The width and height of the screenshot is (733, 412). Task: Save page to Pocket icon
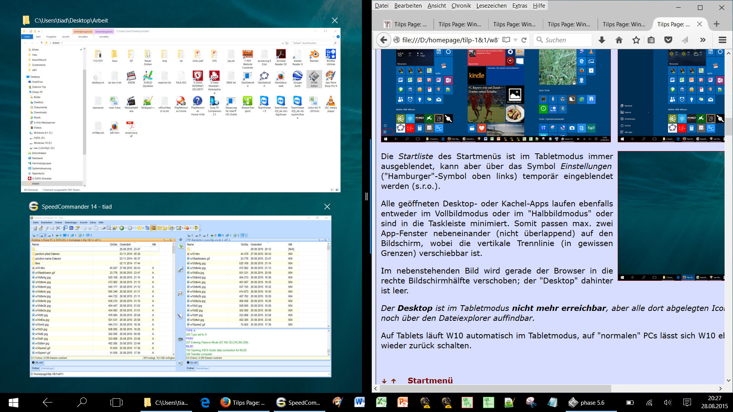(x=668, y=40)
